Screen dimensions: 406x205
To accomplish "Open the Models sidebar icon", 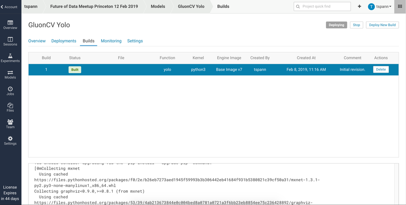I will 10,72.
